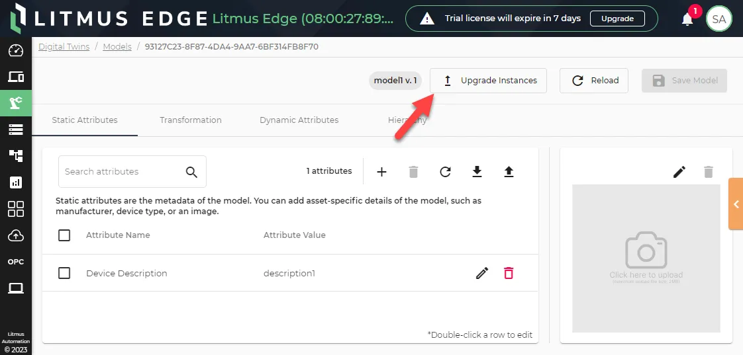Refresh the attributes list with circular arrow
The height and width of the screenshot is (355, 743).
(445, 172)
